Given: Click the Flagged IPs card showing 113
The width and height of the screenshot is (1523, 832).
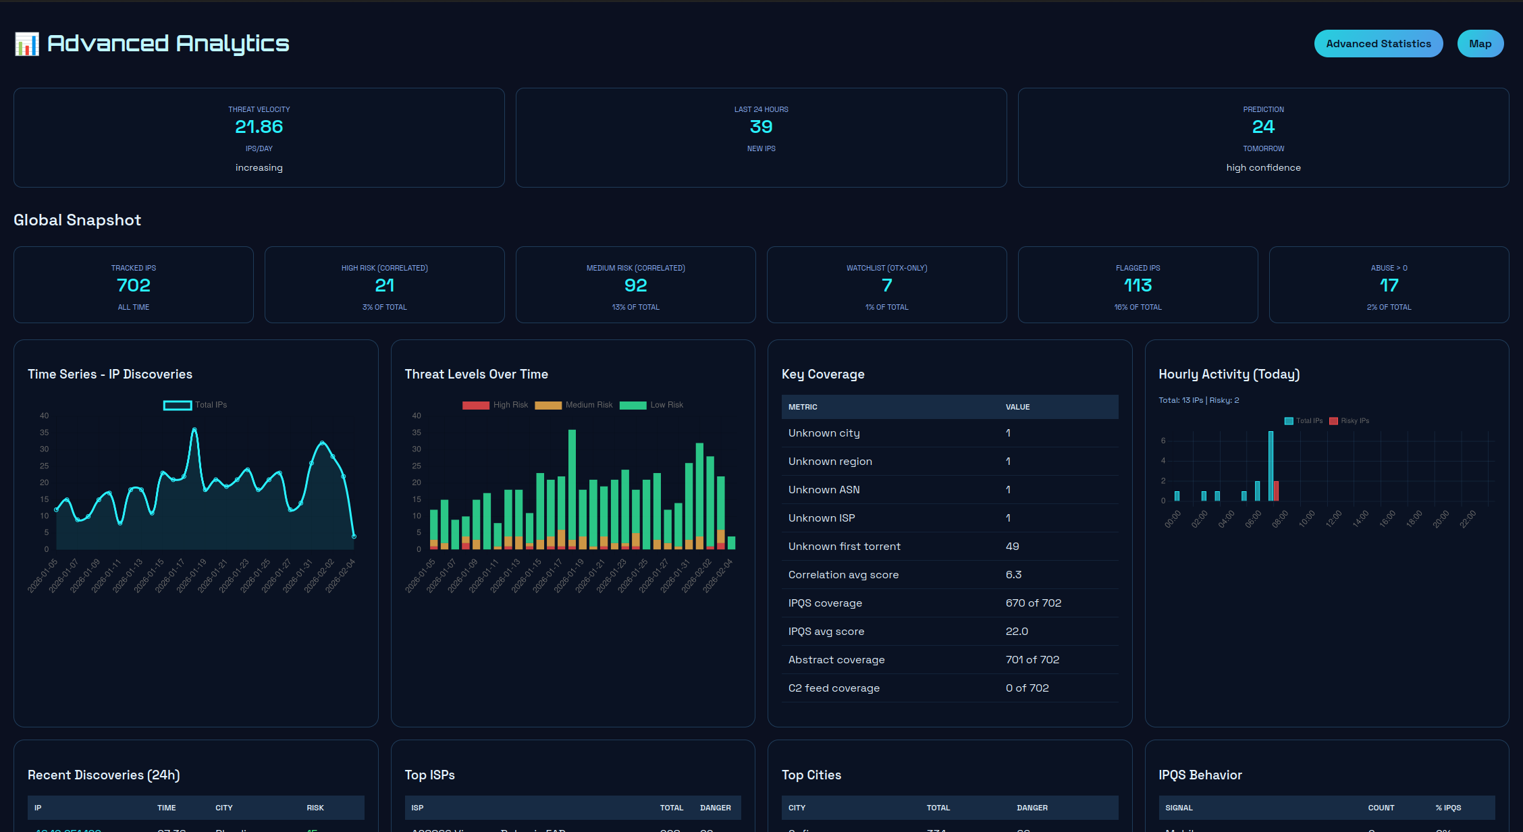Looking at the screenshot, I should 1138,285.
